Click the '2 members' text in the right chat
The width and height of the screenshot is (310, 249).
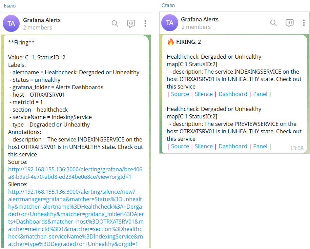pos(196,27)
